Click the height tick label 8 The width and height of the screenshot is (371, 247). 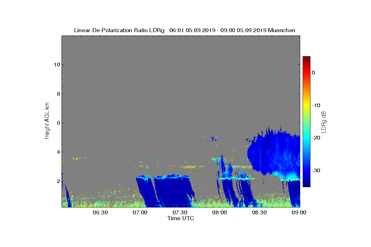pyautogui.click(x=58, y=94)
